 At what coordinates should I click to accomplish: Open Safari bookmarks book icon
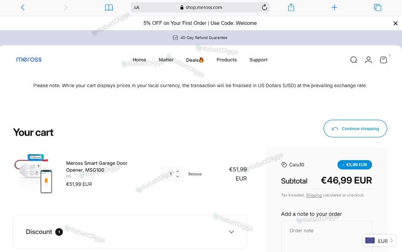tap(109, 7)
